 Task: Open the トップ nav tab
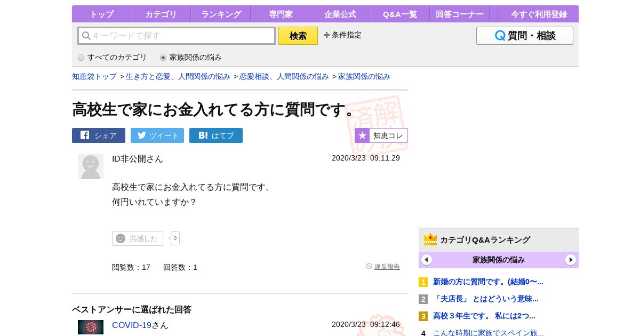click(101, 14)
